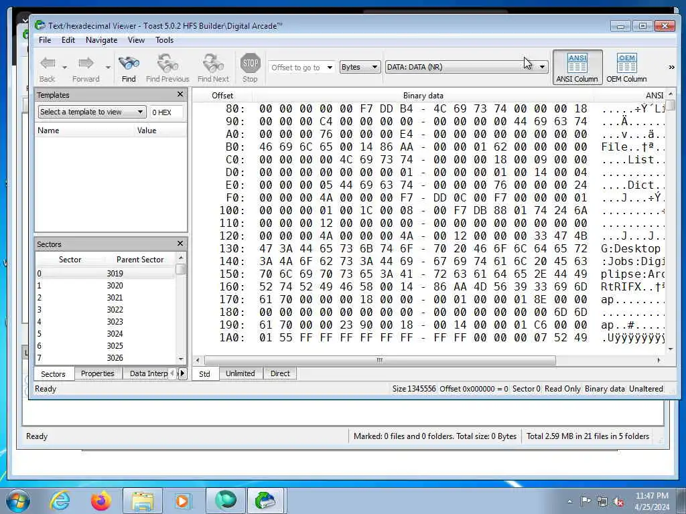
Task: Select sector 5 row with parent 3024
Action: pos(105,333)
